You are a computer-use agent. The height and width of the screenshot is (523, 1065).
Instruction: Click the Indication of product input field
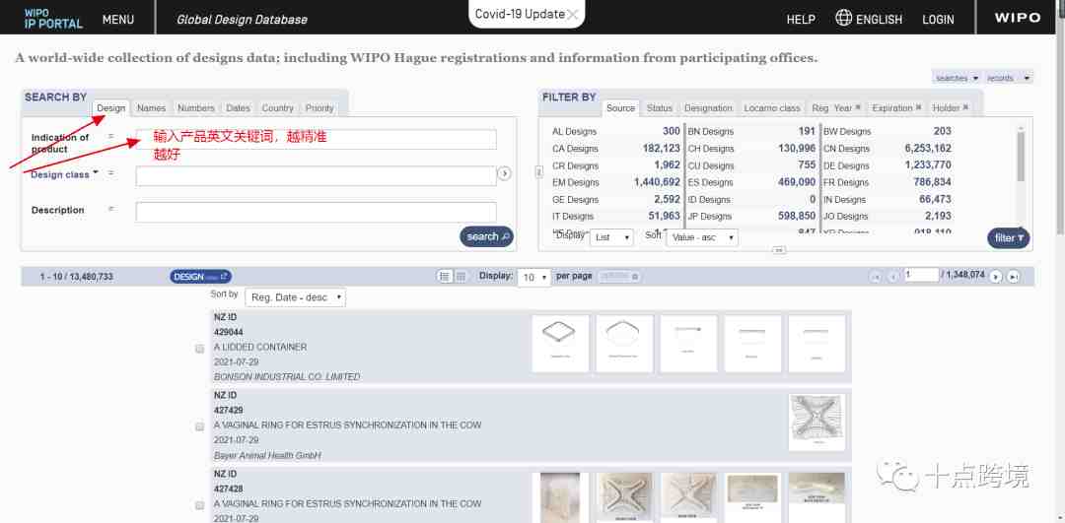click(x=316, y=140)
